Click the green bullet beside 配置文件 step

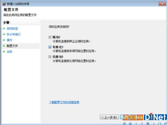click(x=4, y=46)
